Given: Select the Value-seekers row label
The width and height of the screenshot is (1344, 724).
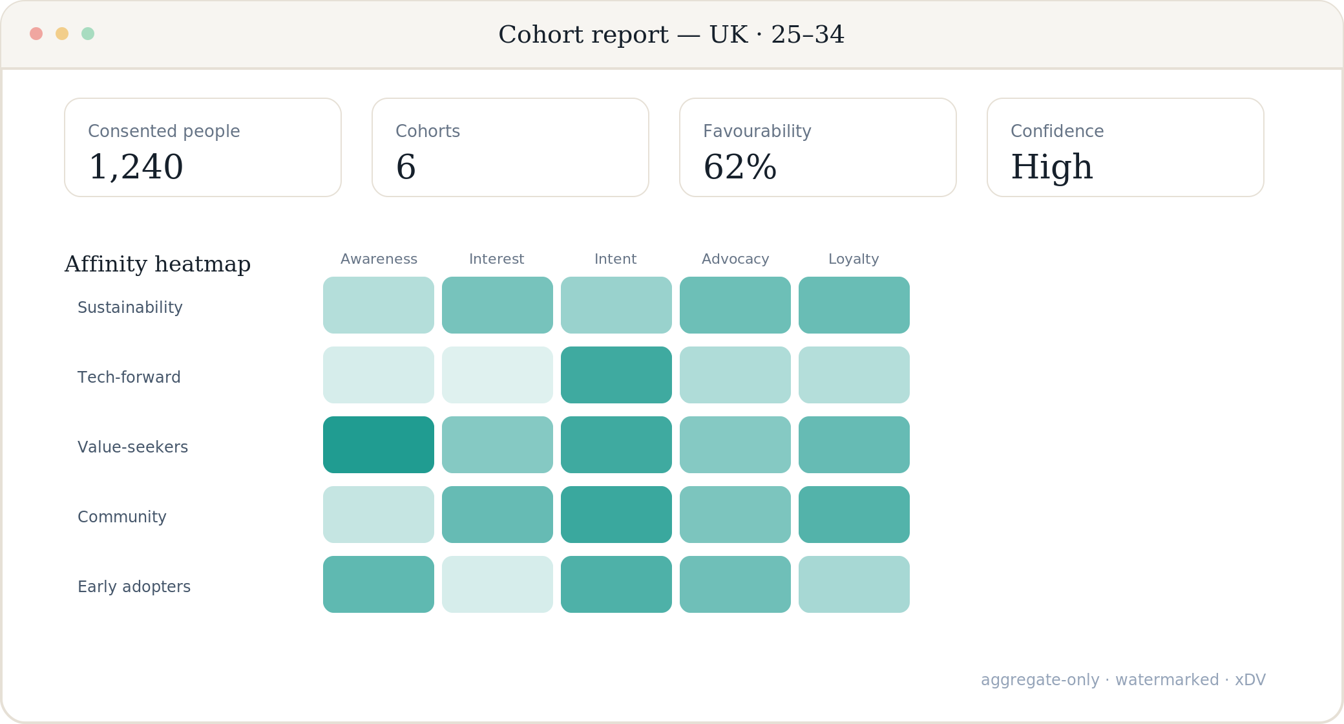Looking at the screenshot, I should point(133,447).
